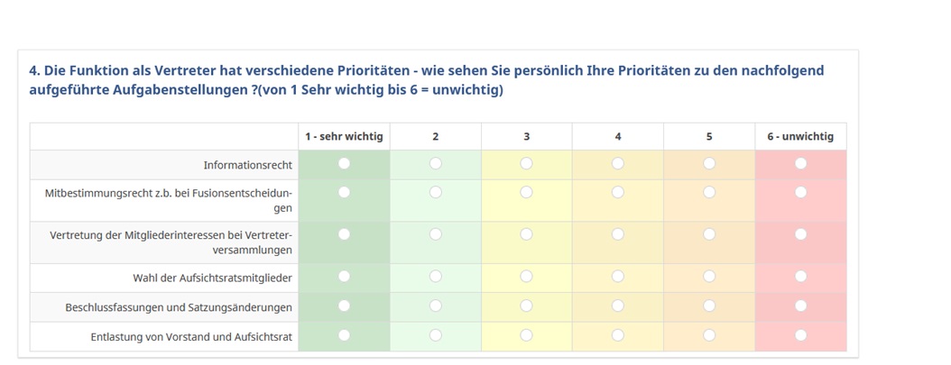Select rating 3 for Entlastung von Vorstand
Image resolution: width=951 pixels, height=365 pixels.
526,335
